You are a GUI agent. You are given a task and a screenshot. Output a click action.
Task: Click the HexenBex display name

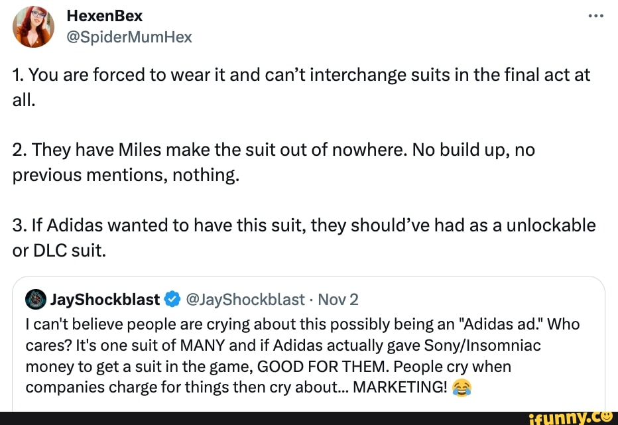click(104, 16)
